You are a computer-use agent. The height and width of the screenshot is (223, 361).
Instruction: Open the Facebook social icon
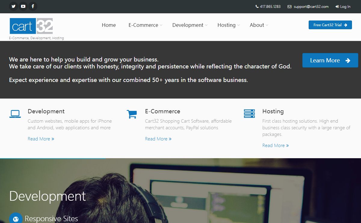(x=33, y=6)
